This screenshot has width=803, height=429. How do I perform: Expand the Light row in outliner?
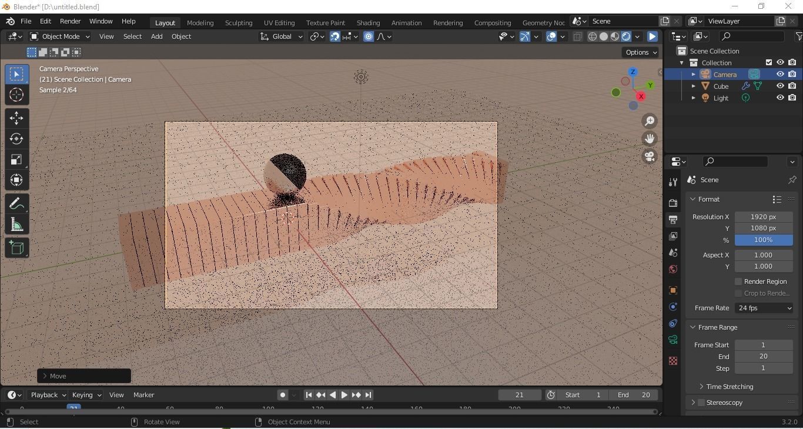(x=694, y=98)
